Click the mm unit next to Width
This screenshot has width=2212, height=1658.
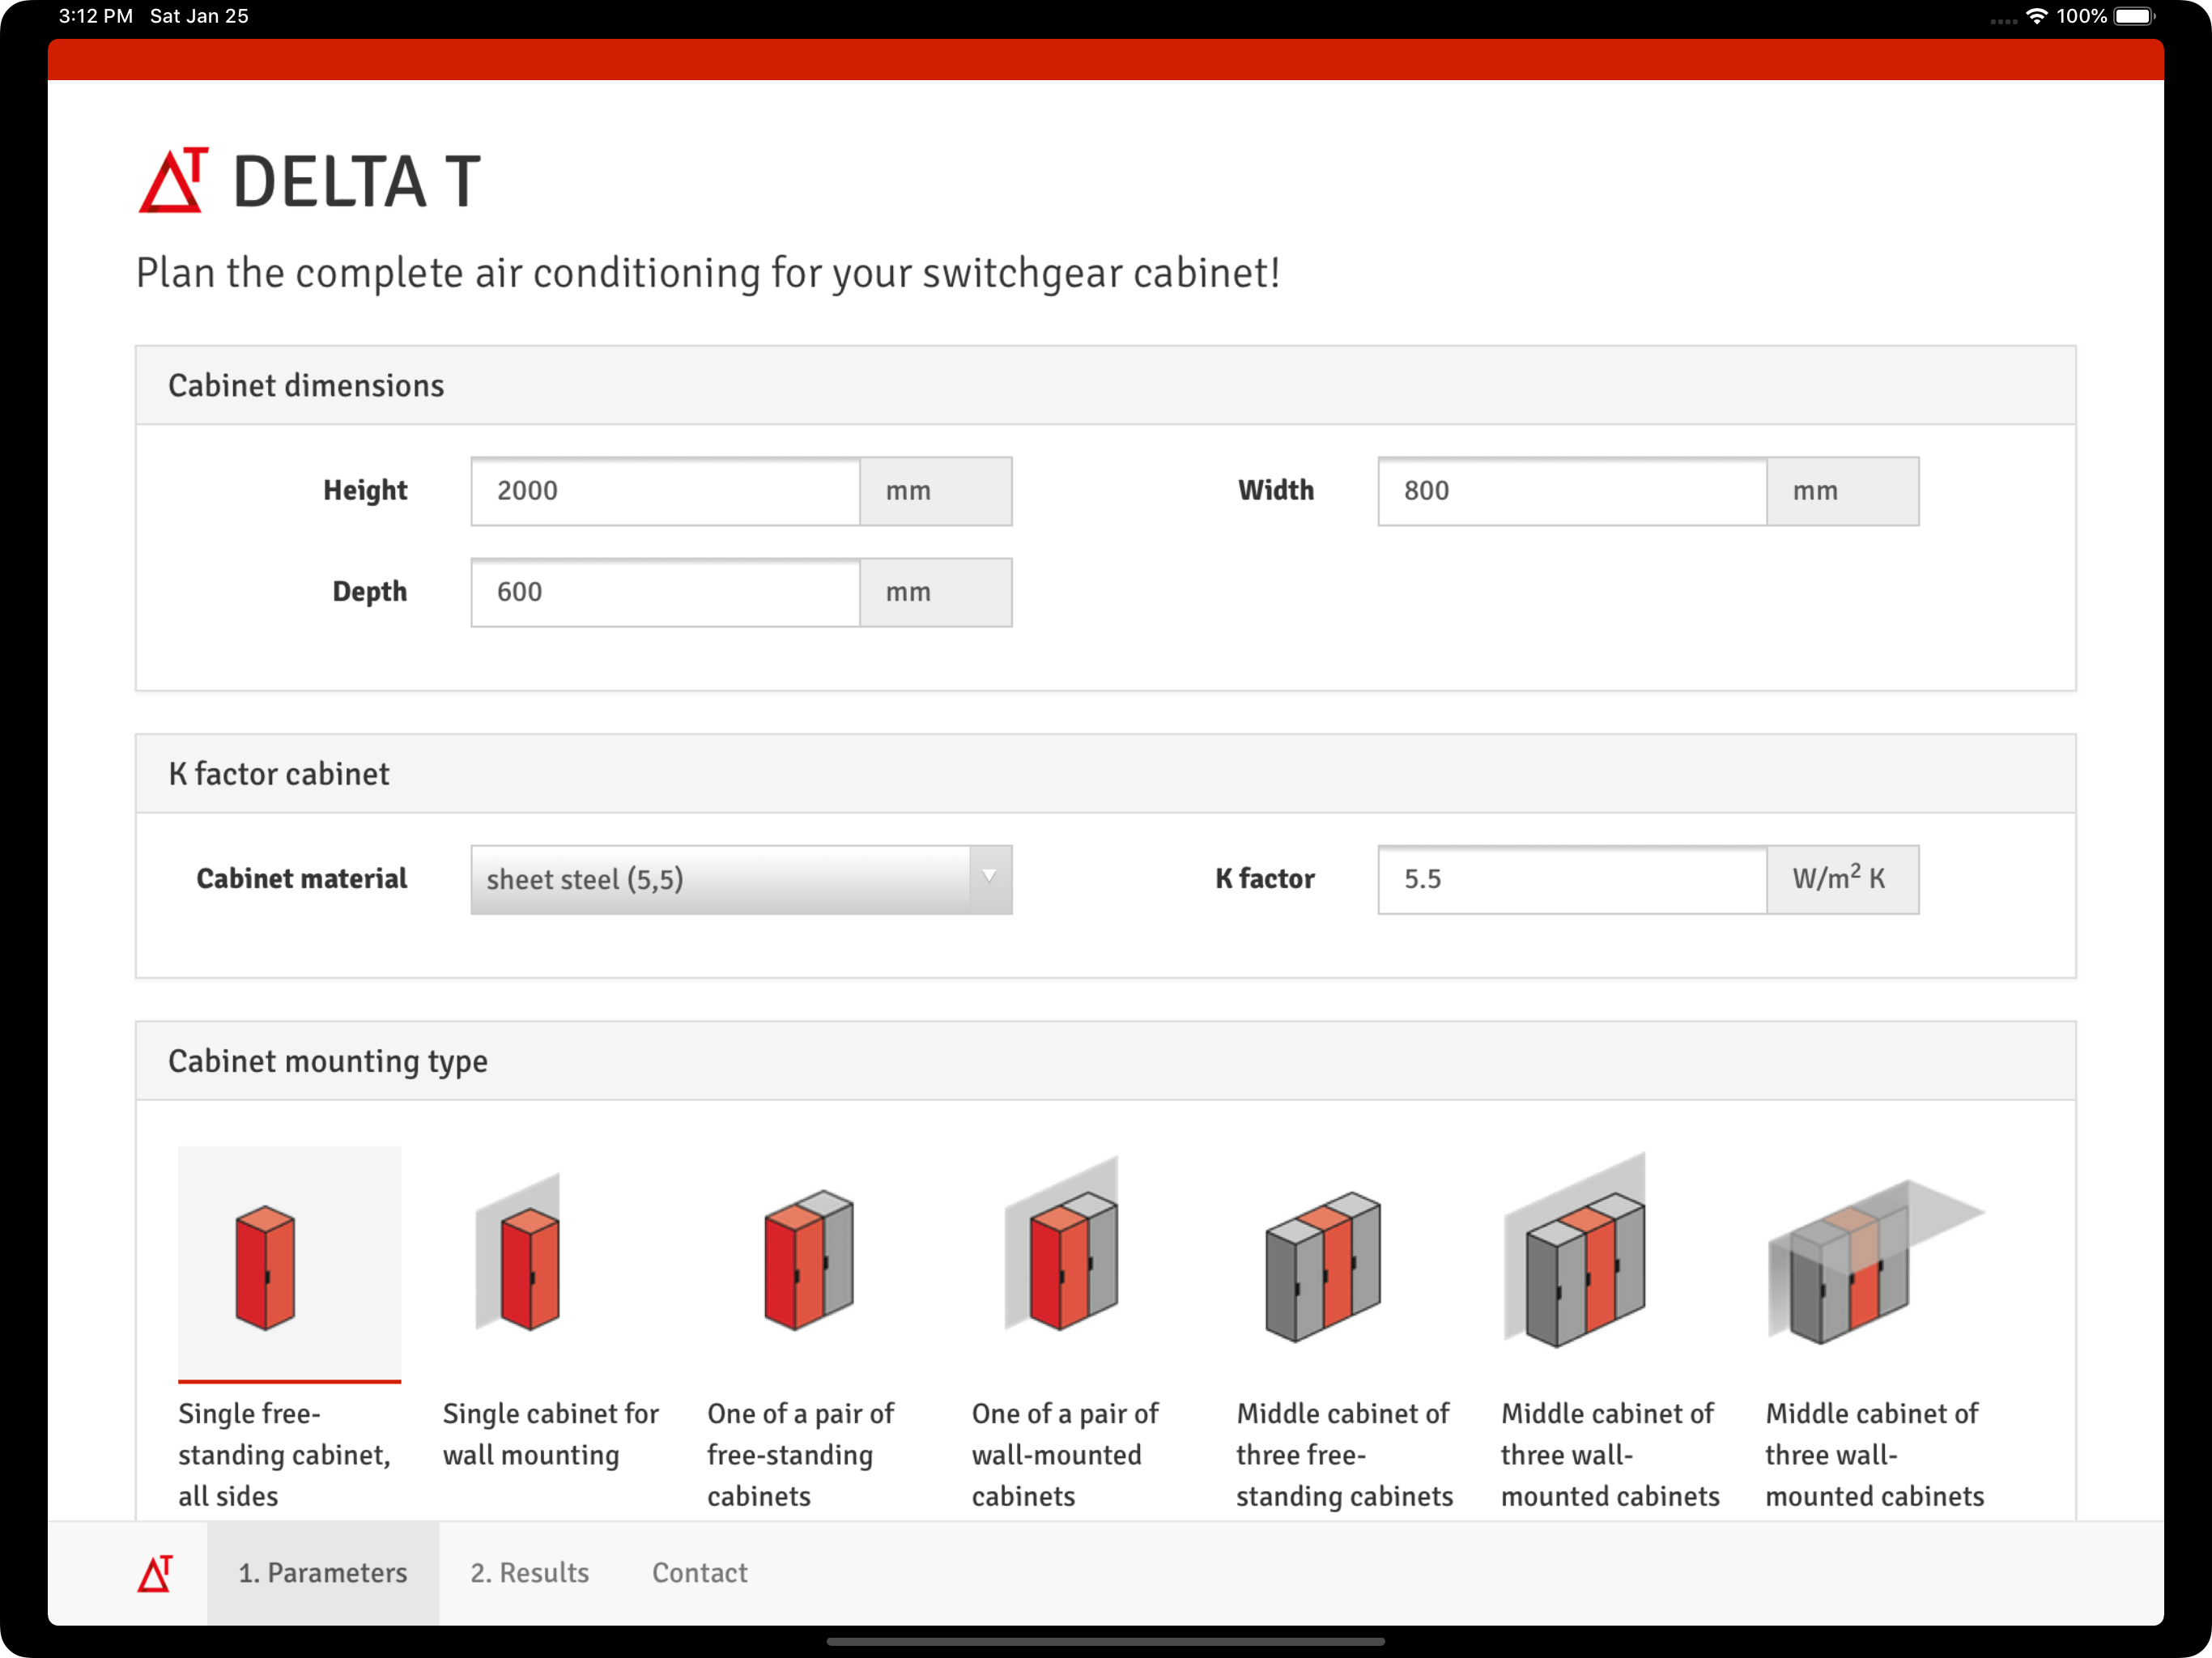1842,491
